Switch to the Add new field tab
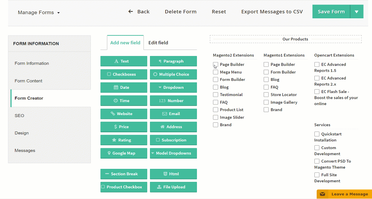Image resolution: width=372 pixels, height=199 pixels. click(x=125, y=43)
